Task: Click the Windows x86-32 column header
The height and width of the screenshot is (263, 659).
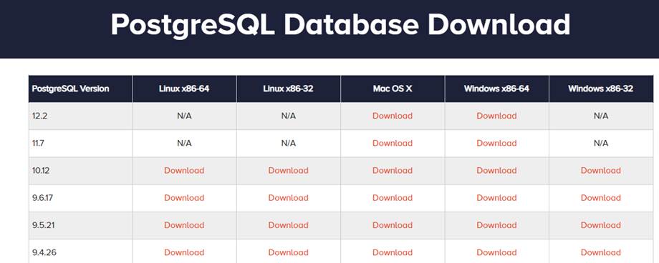Action: click(601, 89)
